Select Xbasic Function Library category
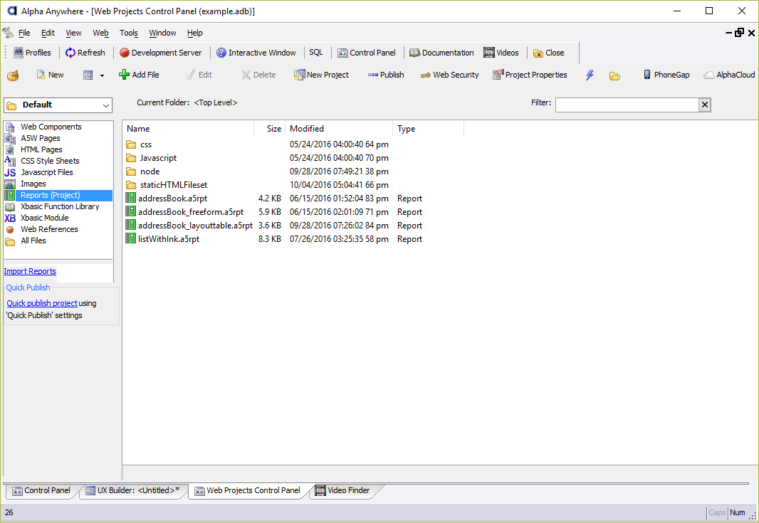 coord(58,206)
